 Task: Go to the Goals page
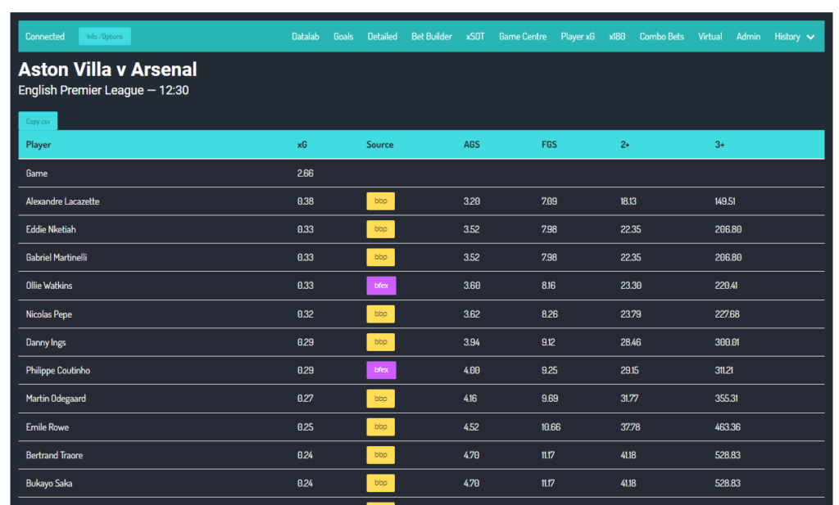click(x=343, y=36)
